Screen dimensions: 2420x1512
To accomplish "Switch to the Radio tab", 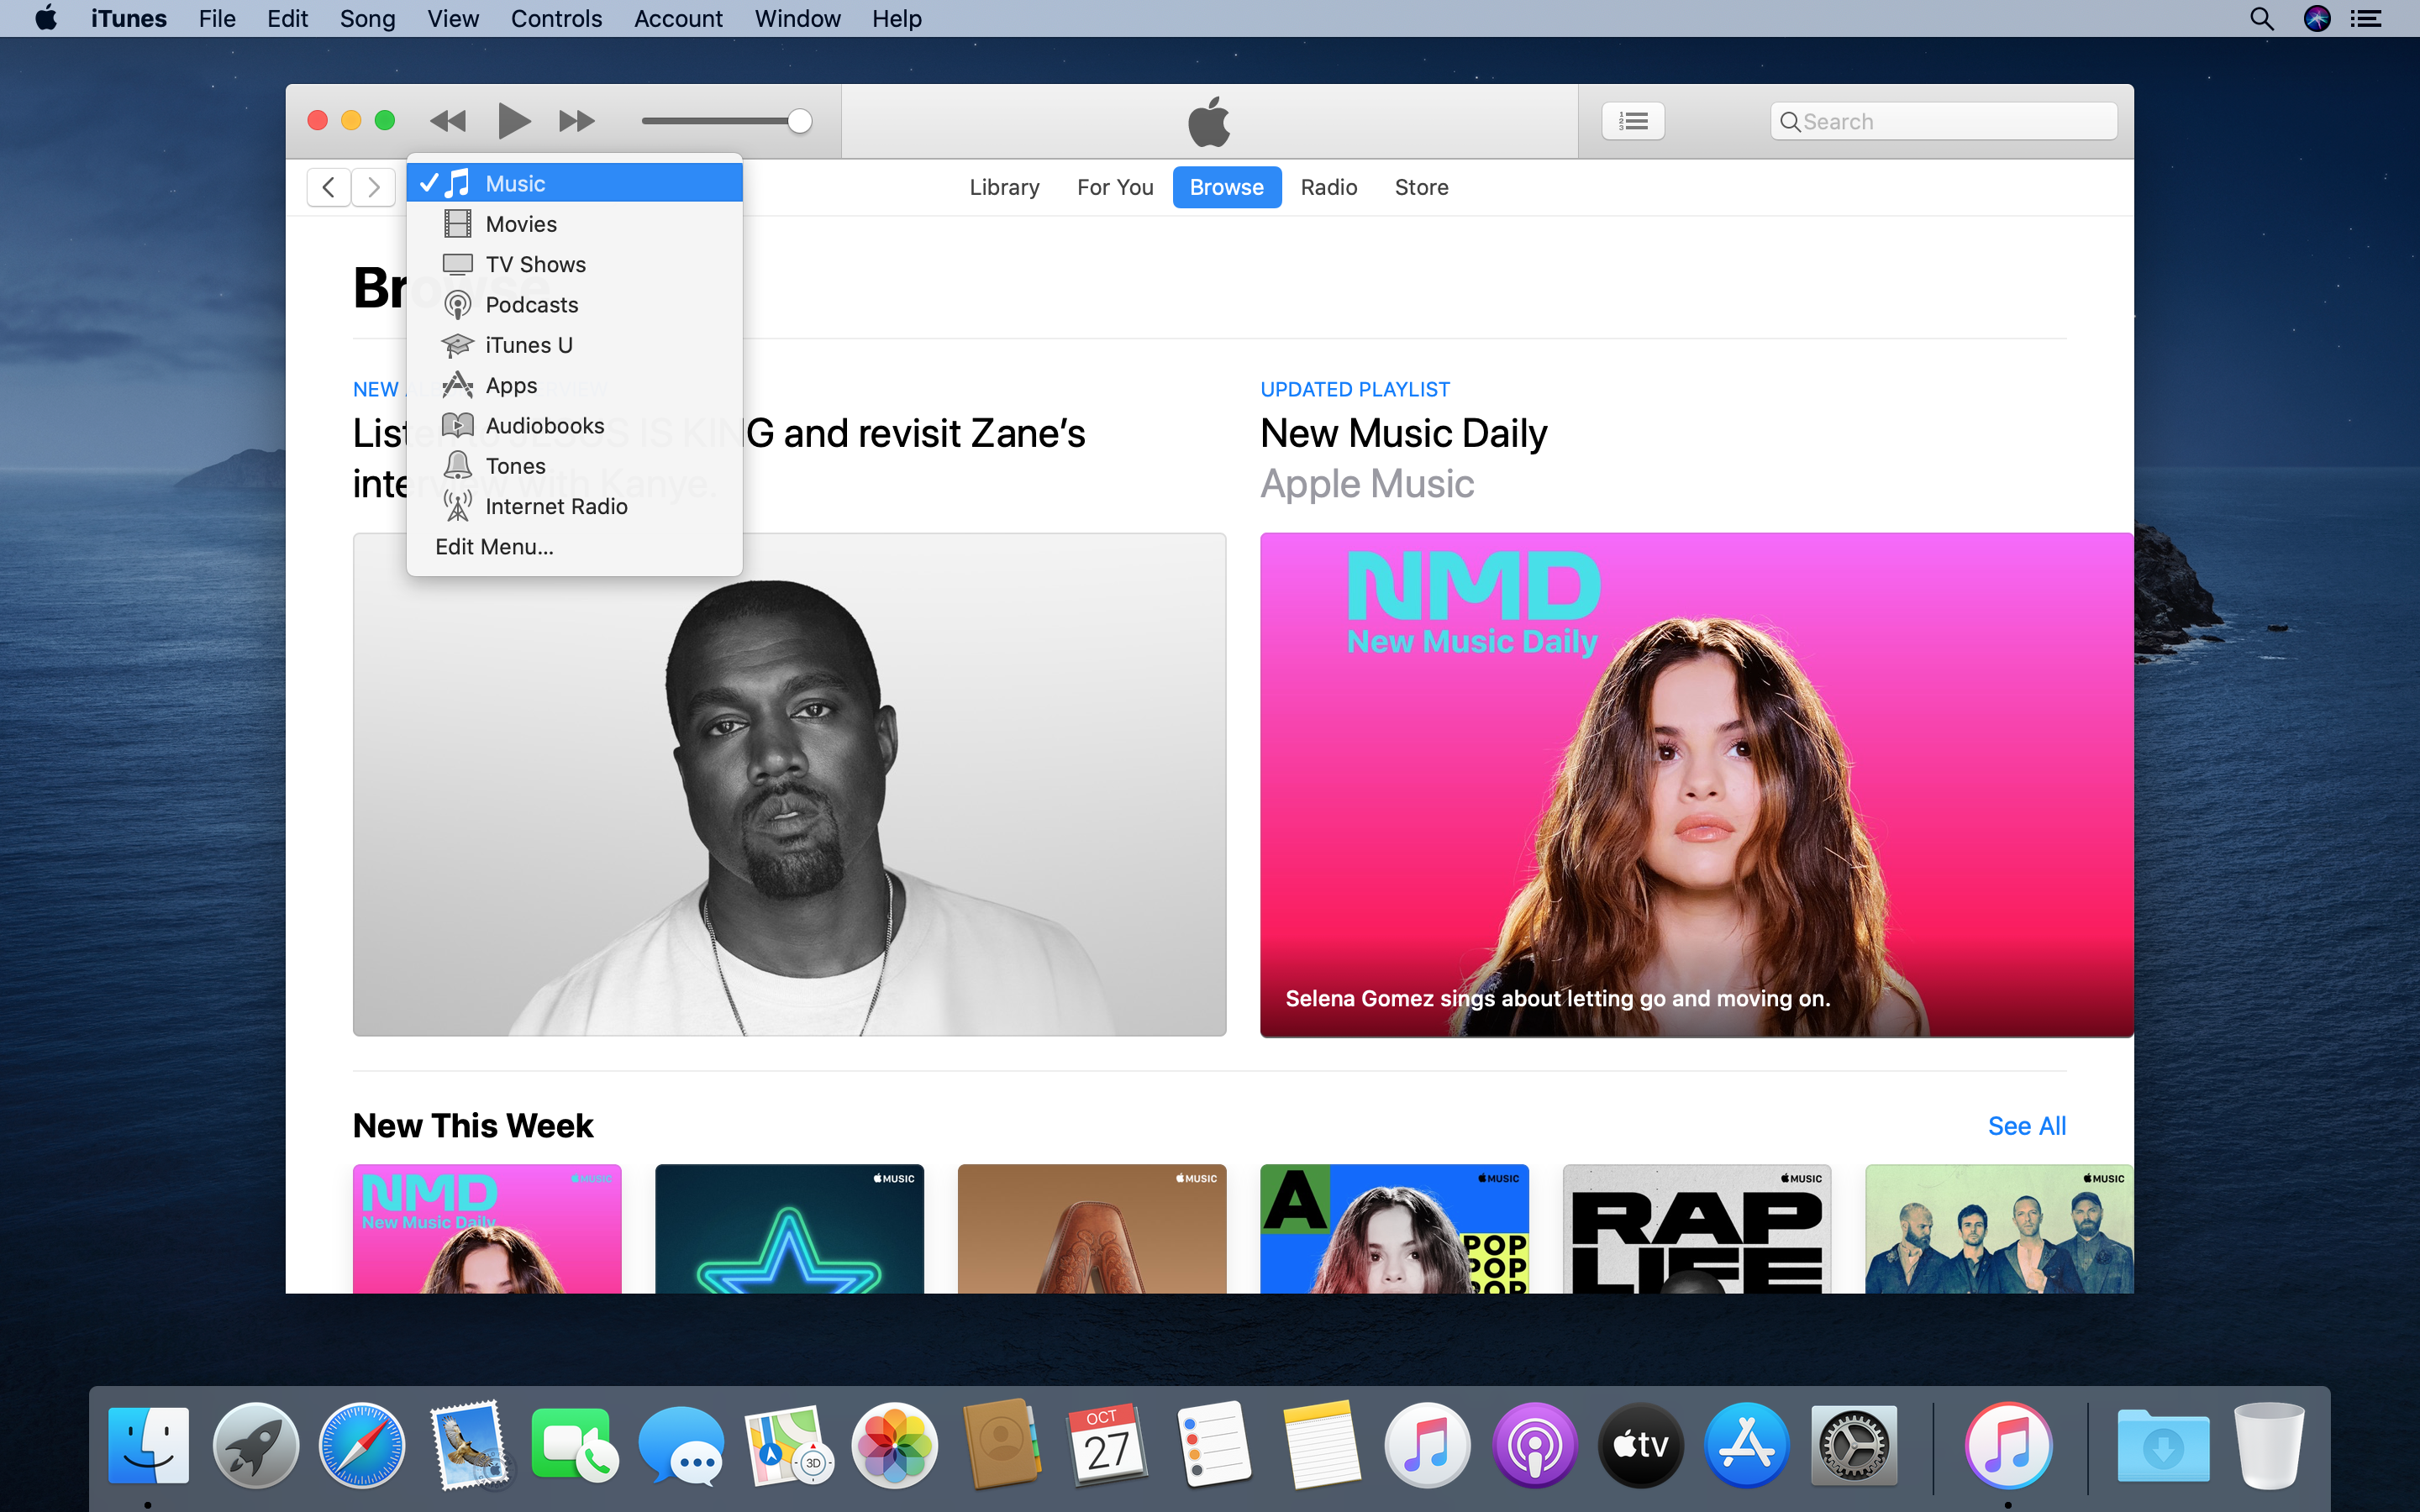I will coord(1328,187).
